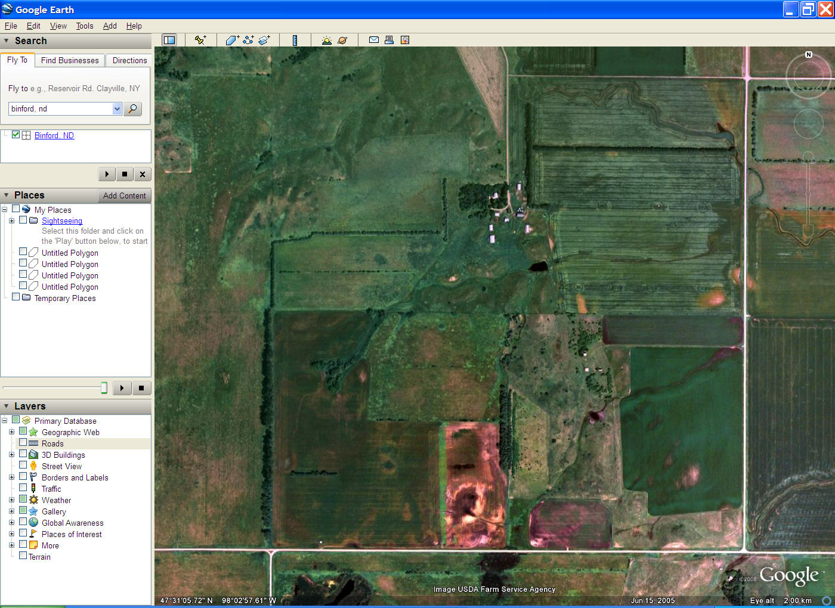The height and width of the screenshot is (608, 835).
Task: Toggle the sidebar visibility icon
Action: (169, 40)
